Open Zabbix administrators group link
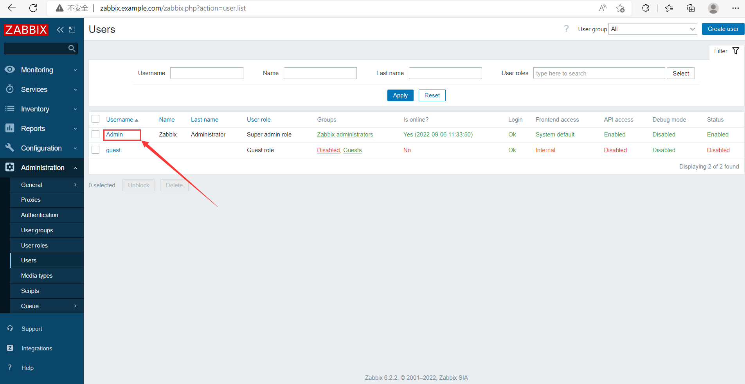 coord(345,135)
